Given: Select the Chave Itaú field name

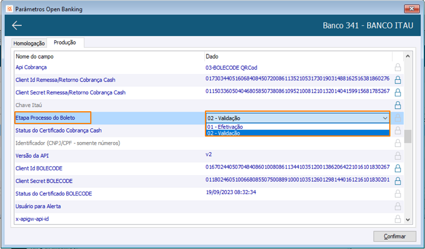Looking at the screenshot, I should [x=29, y=105].
